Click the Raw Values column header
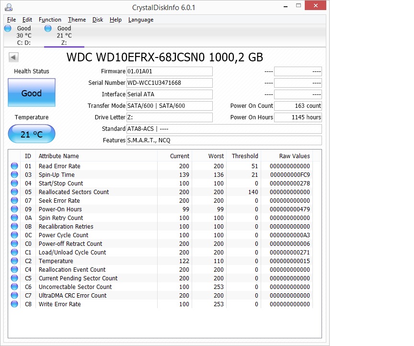Viewport: 414px width, 346px height. [x=287, y=156]
